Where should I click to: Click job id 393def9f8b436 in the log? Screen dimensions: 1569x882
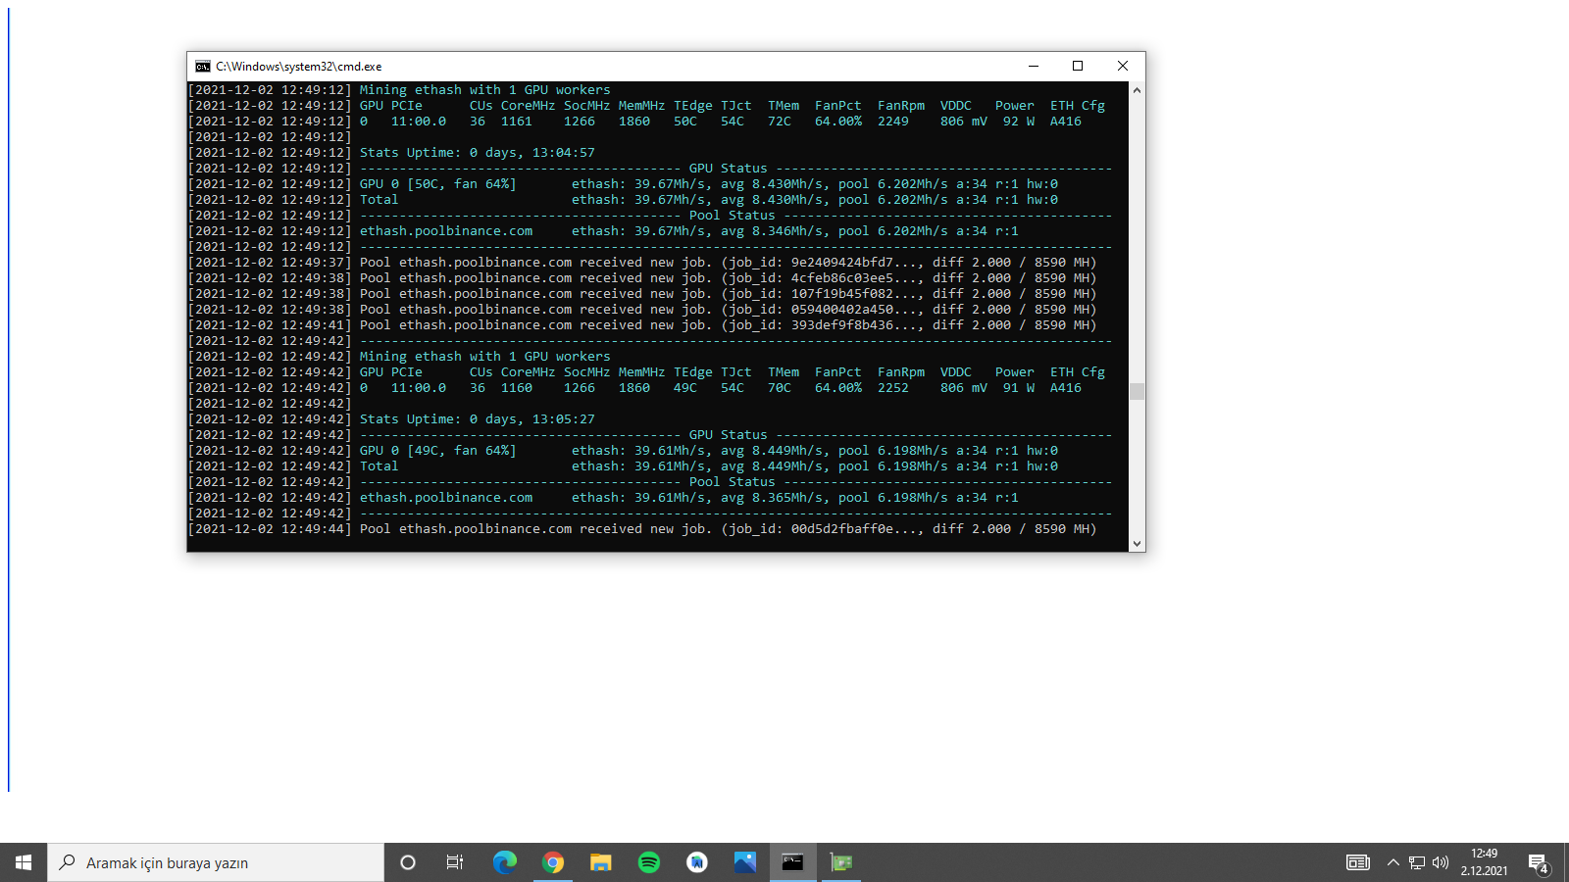pyautogui.click(x=842, y=325)
